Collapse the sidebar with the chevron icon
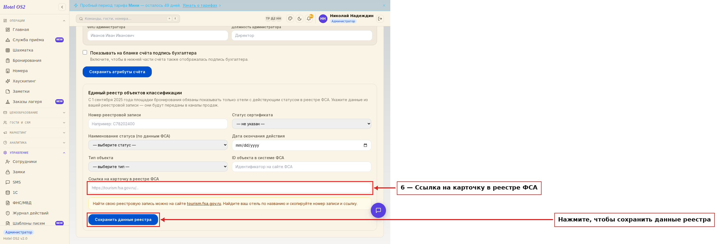The image size is (721, 244). [62, 7]
